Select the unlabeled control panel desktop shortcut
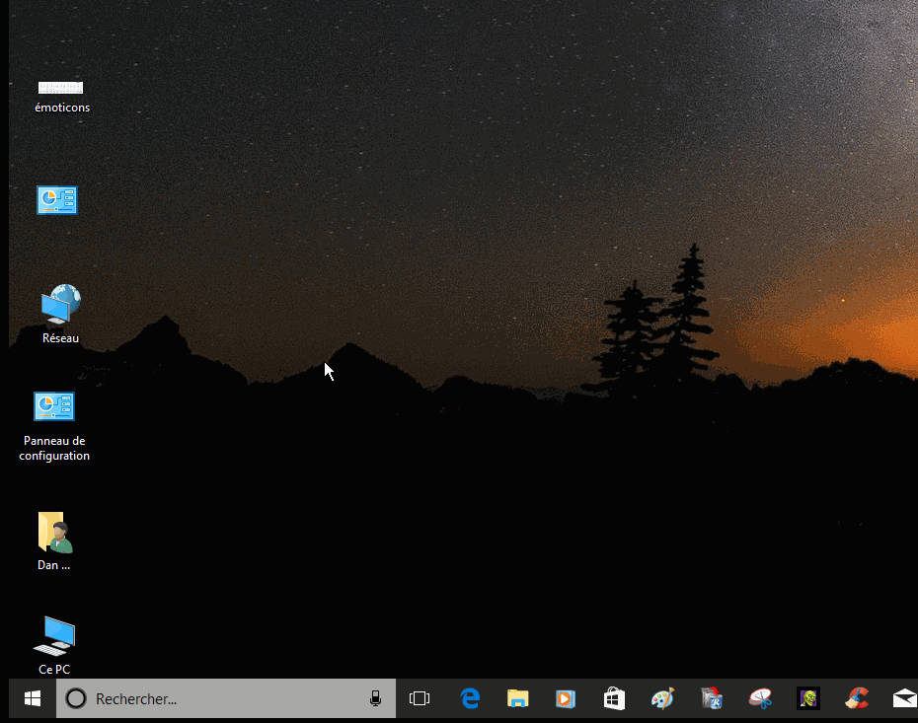The width and height of the screenshot is (918, 723). tap(57, 200)
